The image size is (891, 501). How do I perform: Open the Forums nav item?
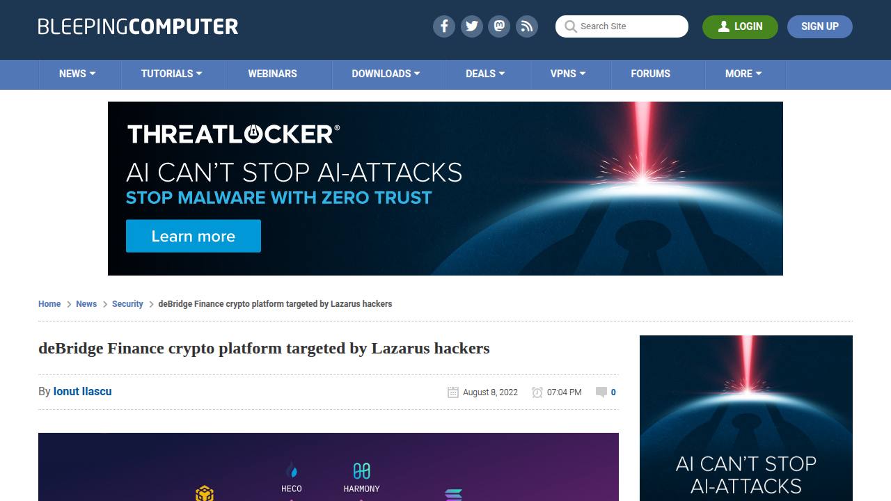tap(651, 74)
